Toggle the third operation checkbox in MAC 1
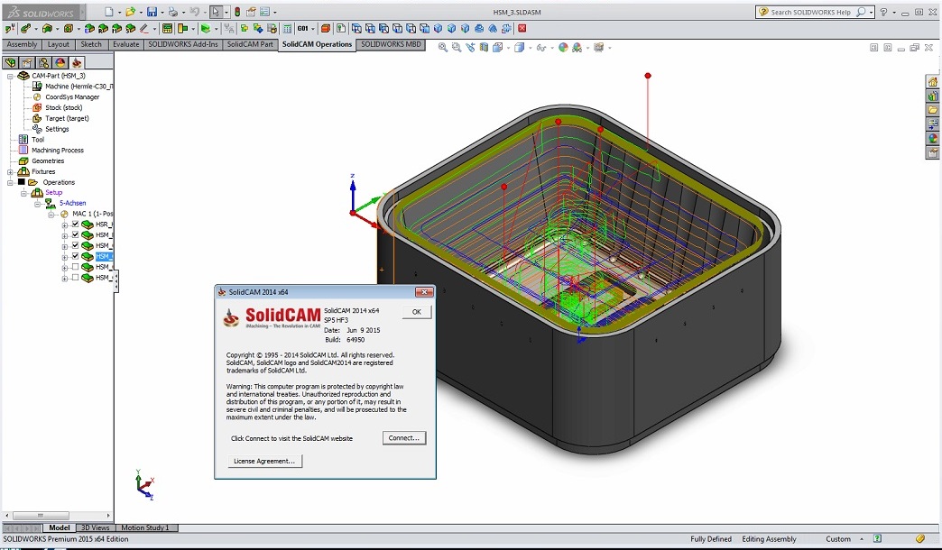The width and height of the screenshot is (942, 550). (x=75, y=245)
